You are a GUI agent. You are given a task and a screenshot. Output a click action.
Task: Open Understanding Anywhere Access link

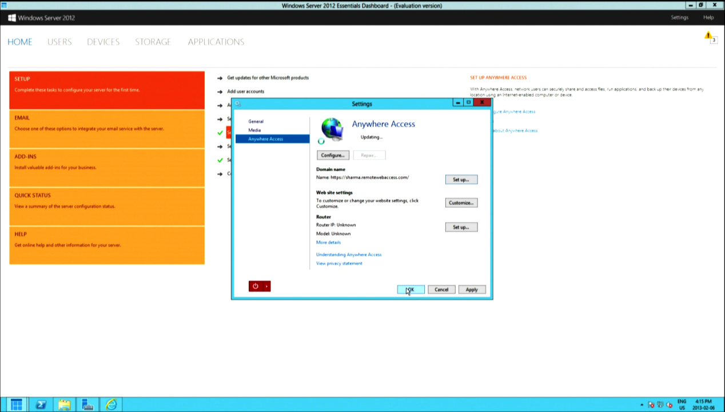[x=349, y=255]
